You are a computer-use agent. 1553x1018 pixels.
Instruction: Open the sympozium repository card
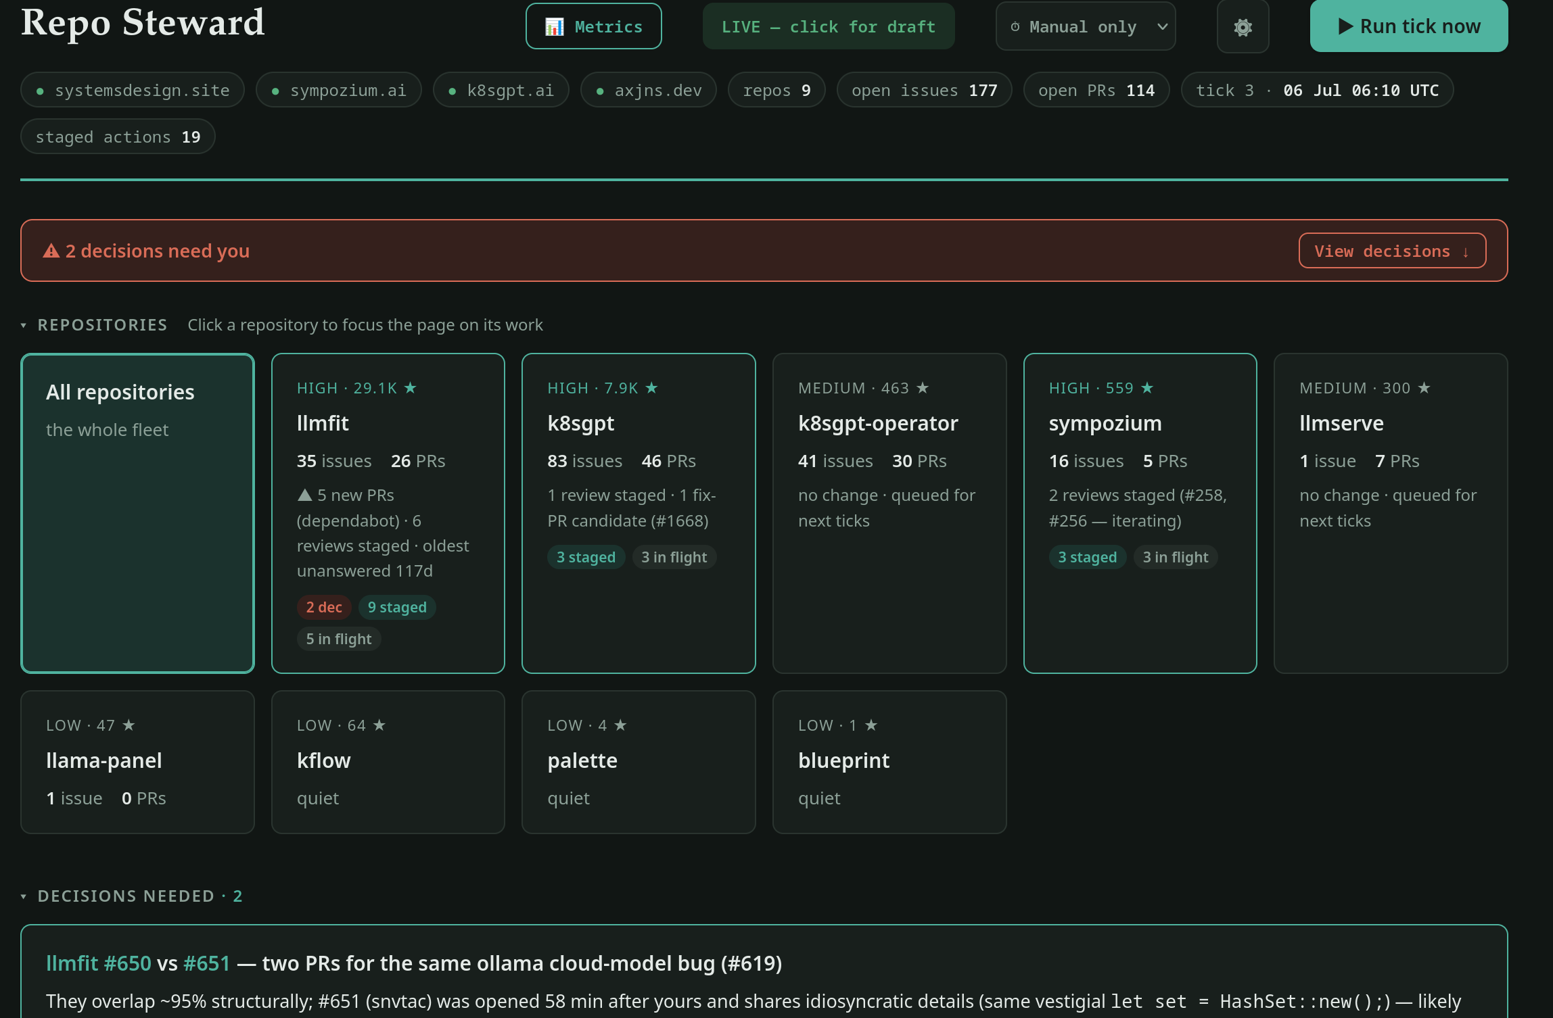tap(1140, 513)
